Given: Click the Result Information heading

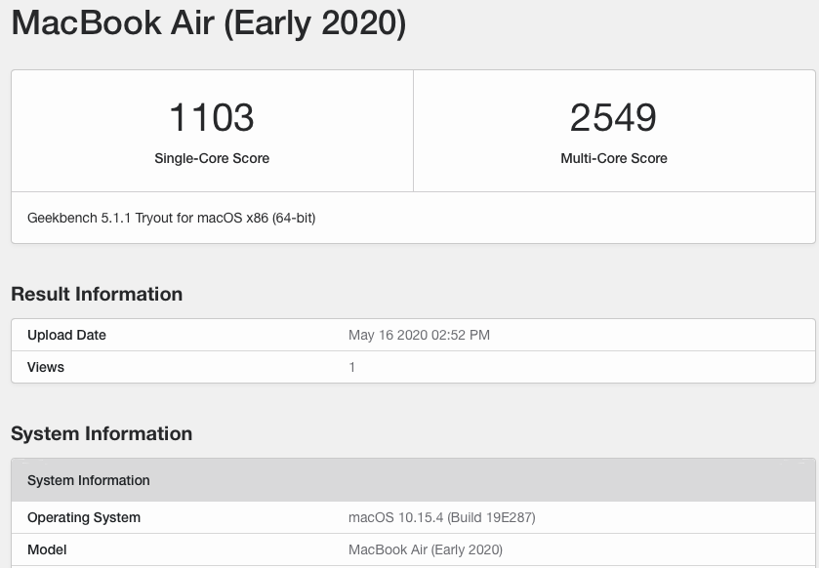Looking at the screenshot, I should [x=97, y=294].
